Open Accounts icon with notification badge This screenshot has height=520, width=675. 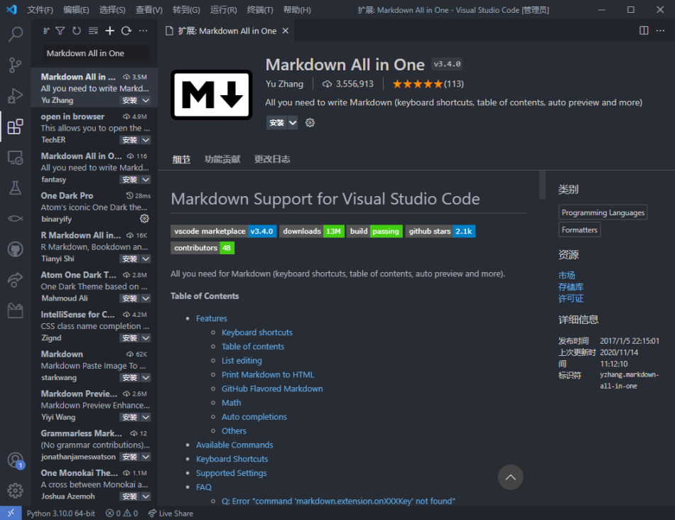coord(16,460)
